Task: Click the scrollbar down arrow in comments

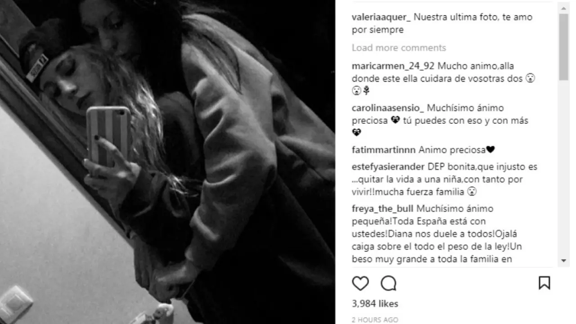Action: (x=564, y=261)
